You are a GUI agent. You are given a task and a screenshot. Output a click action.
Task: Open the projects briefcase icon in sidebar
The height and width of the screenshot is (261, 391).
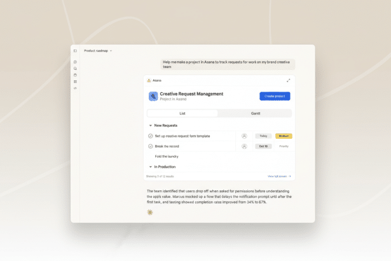[x=75, y=75]
